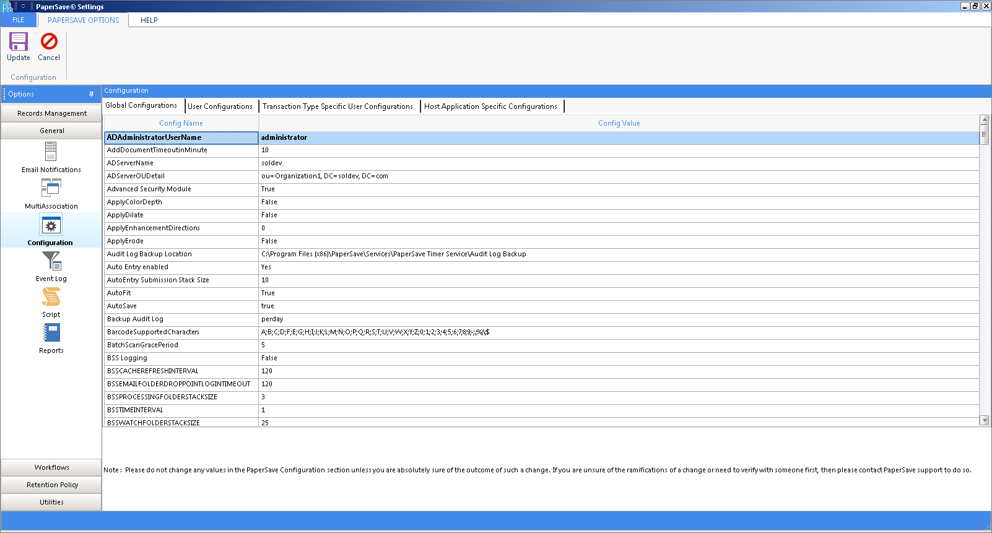Open the MultiAssociation icon

(x=51, y=188)
